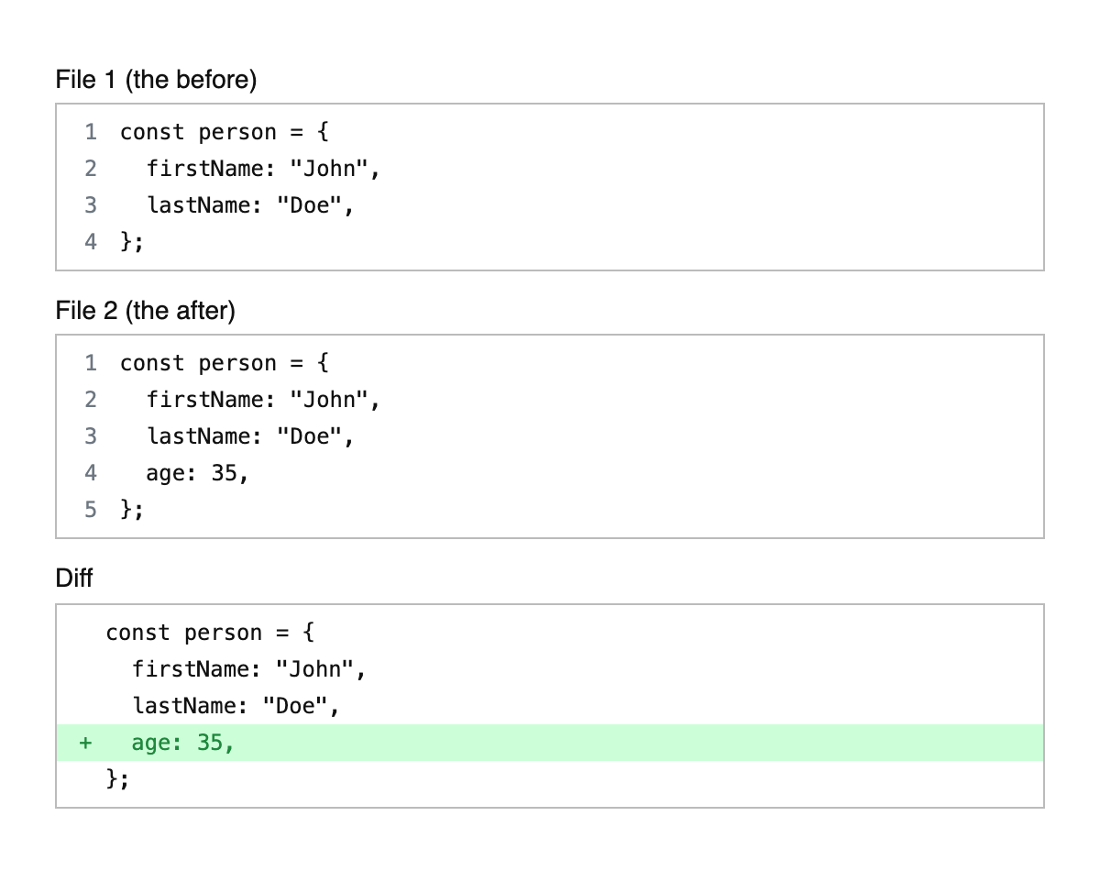Click line number 5 in File 2
1100x871 pixels.
tap(90, 510)
